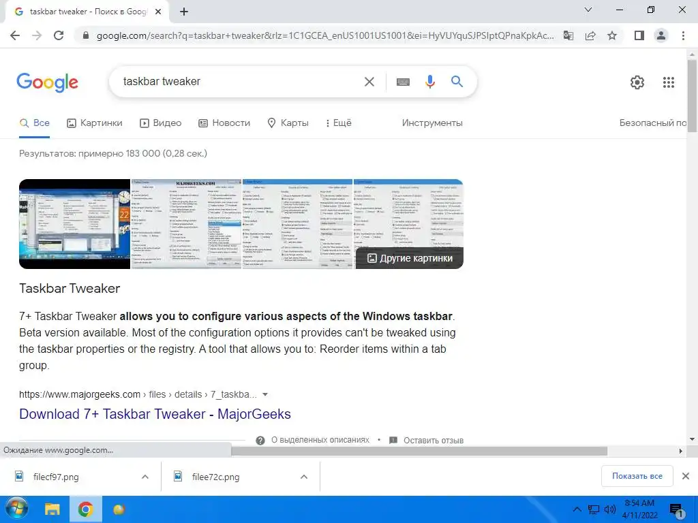Open the Chrome side panel
698x523 pixels.
pos(639,35)
